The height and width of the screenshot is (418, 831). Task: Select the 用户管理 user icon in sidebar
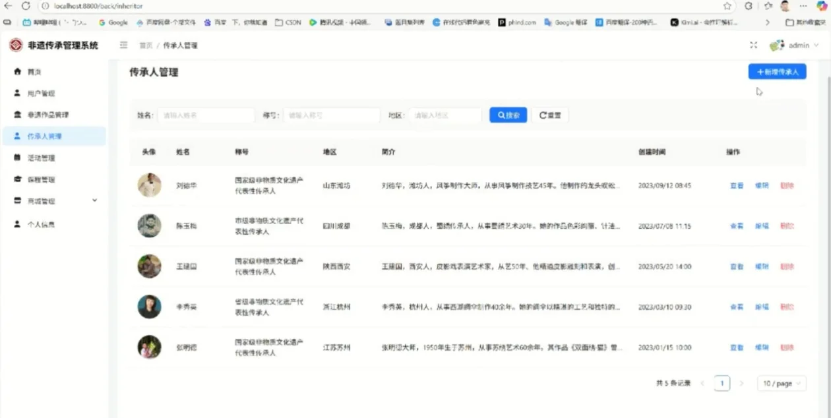[19, 93]
